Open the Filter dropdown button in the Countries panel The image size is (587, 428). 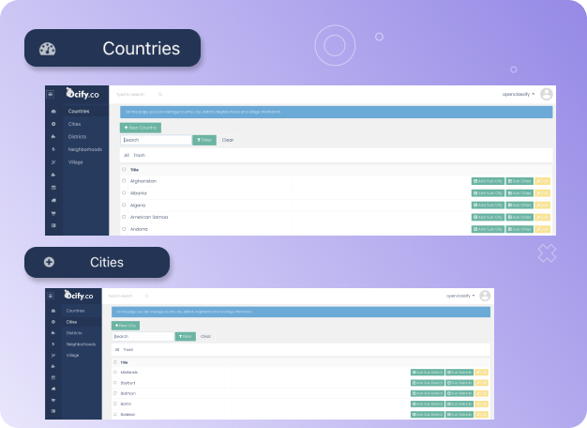tap(203, 140)
